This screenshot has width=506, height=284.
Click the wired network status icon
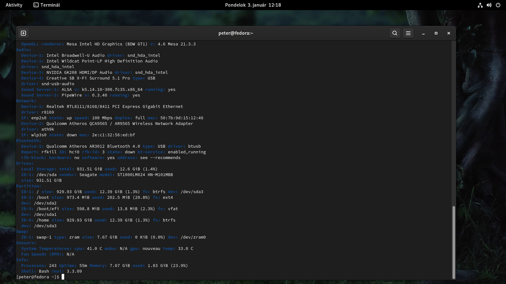(480, 5)
